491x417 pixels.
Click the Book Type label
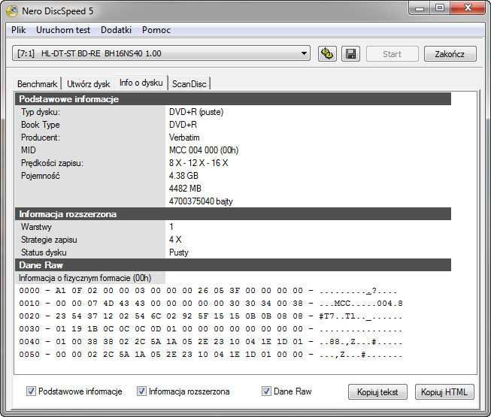pyautogui.click(x=41, y=125)
